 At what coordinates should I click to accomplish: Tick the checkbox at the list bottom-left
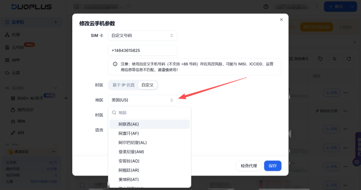point(82,185)
